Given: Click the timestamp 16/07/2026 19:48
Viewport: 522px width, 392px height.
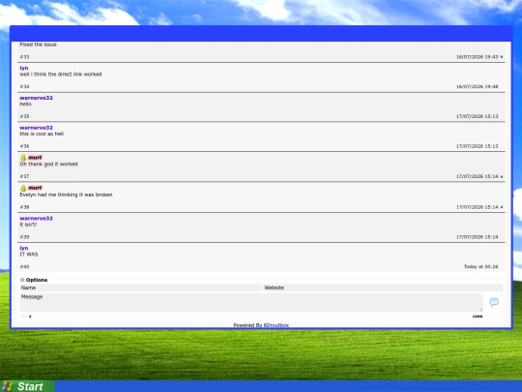Looking at the screenshot, I should 478,87.
